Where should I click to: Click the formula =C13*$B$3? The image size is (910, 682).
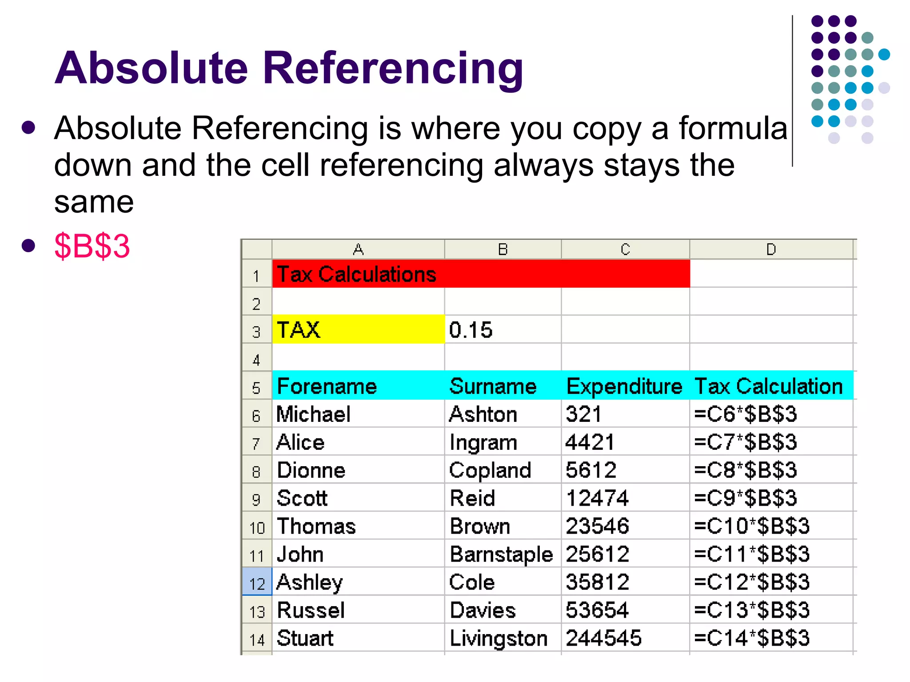772,610
